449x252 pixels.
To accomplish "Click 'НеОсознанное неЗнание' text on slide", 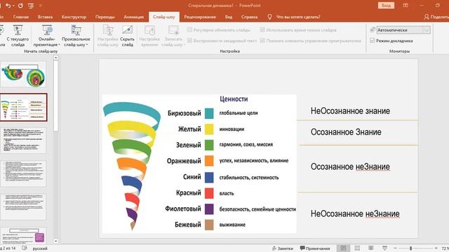I will (355, 213).
